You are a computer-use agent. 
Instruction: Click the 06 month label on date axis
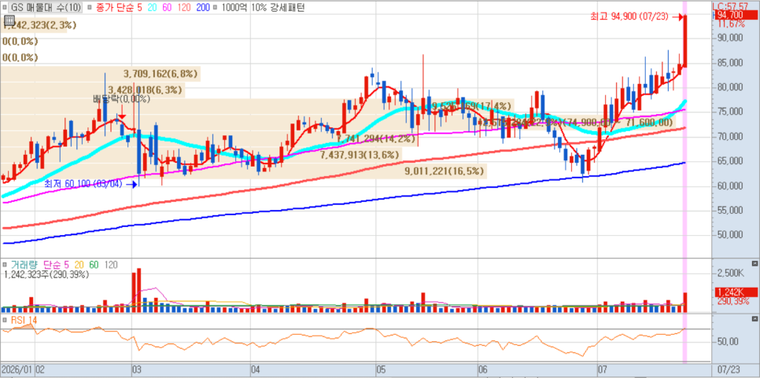[483, 369]
